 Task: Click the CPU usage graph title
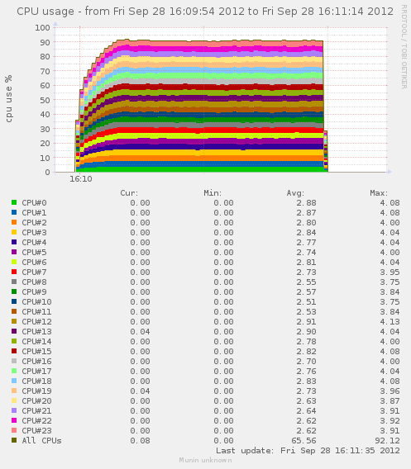[x=205, y=12]
